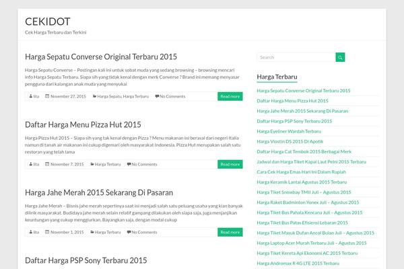Screen dimensions: 404x269
Task: Click folder icon on the Pizza Hut post
Action: [92, 164]
